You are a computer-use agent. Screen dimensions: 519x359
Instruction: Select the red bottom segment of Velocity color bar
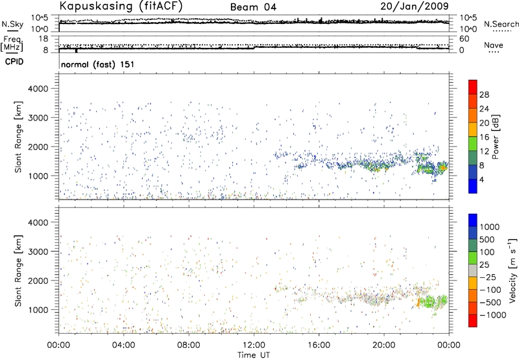tap(473, 321)
